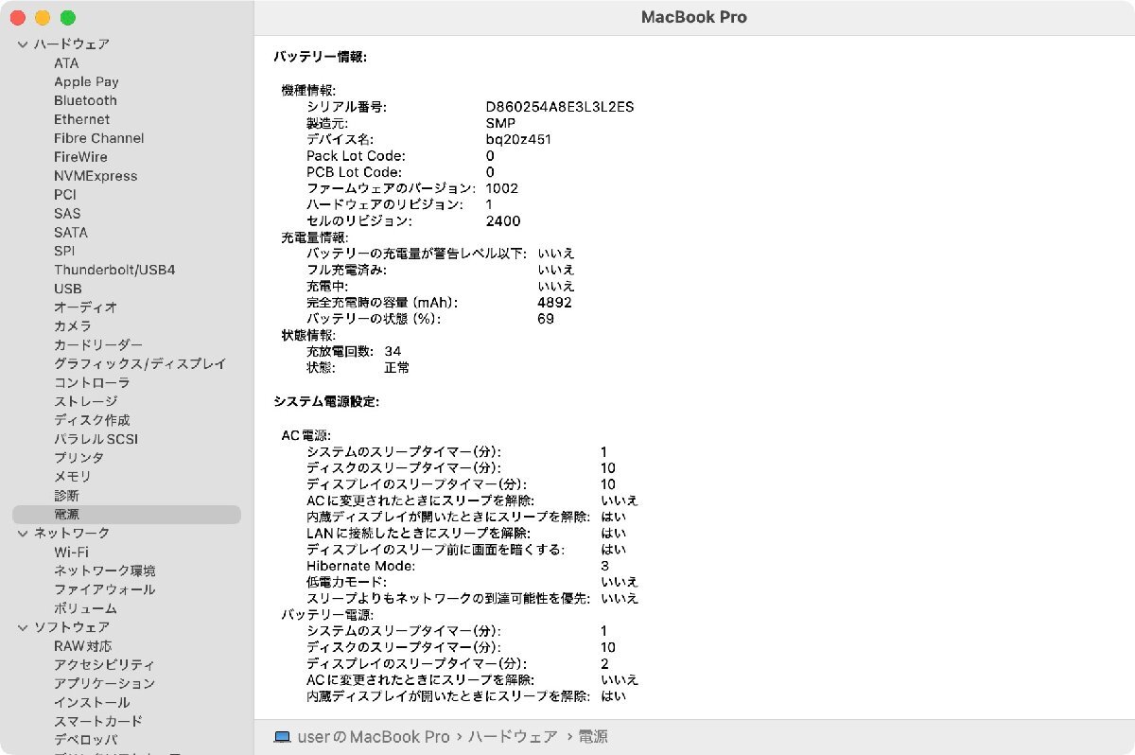Viewport: 1135px width, 755px height.
Task: Select FireWire in the sidebar
Action: pos(80,157)
